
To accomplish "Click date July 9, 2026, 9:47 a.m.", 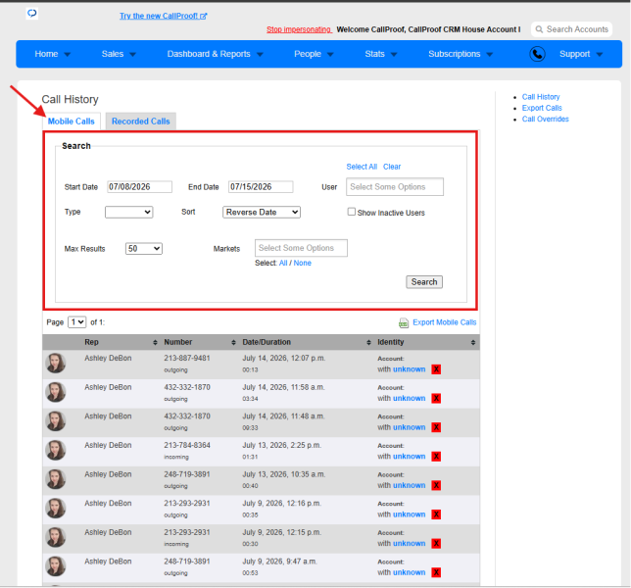I will pos(279,561).
